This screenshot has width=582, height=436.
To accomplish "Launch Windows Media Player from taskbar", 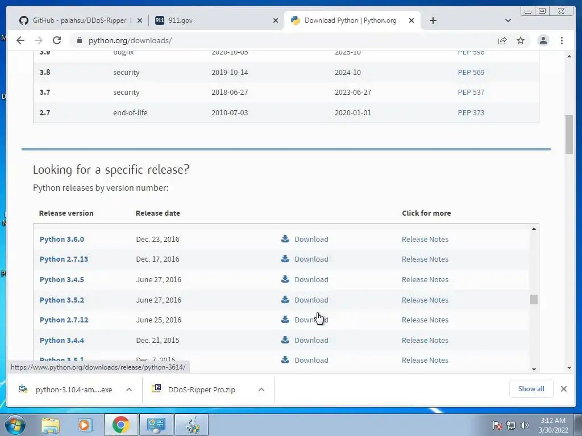I will [x=85, y=425].
